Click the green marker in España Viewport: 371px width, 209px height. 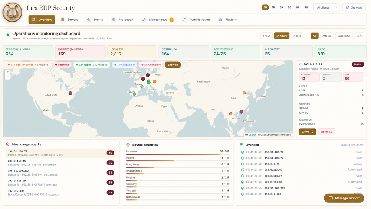(x=134, y=94)
